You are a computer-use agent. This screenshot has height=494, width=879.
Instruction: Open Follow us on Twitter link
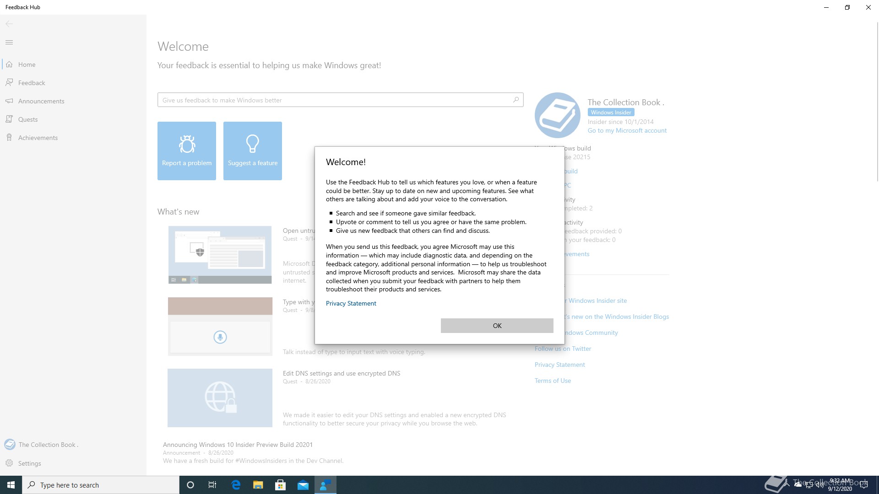pos(563,349)
